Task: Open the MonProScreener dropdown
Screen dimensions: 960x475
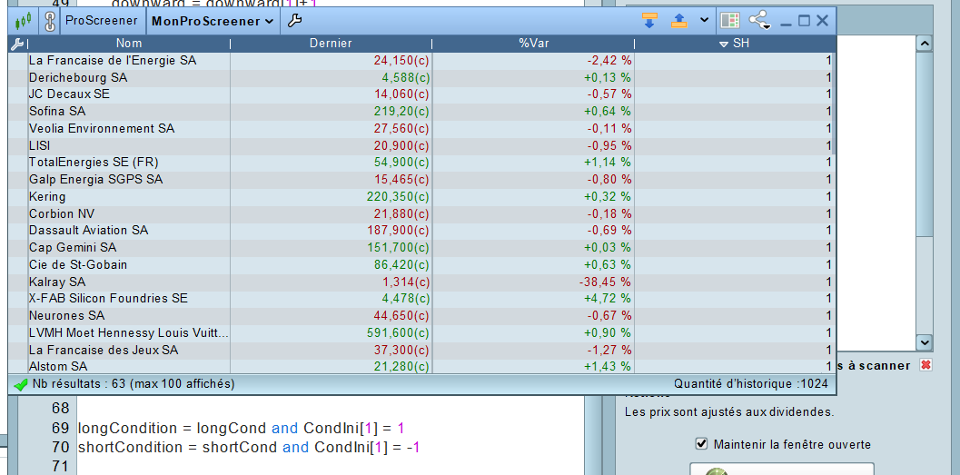Action: point(212,21)
